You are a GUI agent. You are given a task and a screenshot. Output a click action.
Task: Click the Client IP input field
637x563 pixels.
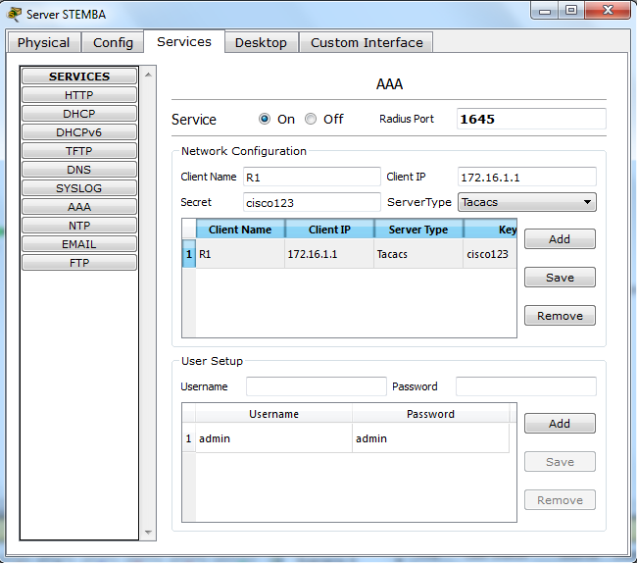527,178
